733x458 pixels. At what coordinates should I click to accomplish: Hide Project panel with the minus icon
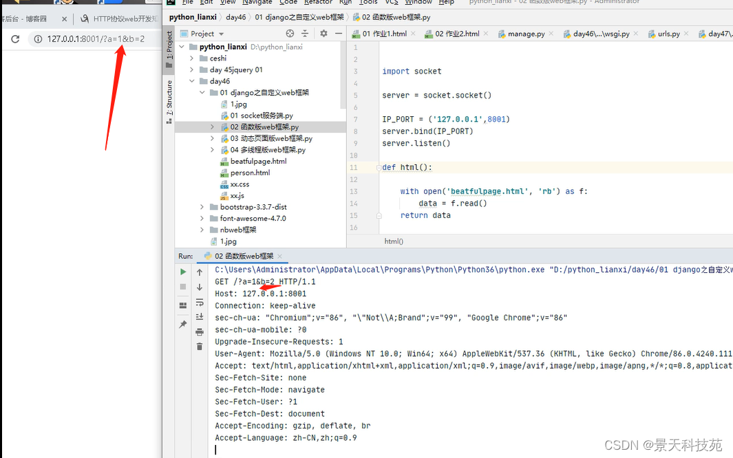[339, 34]
